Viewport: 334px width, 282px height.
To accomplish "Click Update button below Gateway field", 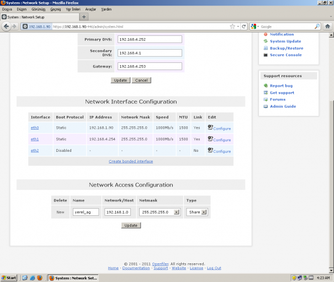I will 120,81.
